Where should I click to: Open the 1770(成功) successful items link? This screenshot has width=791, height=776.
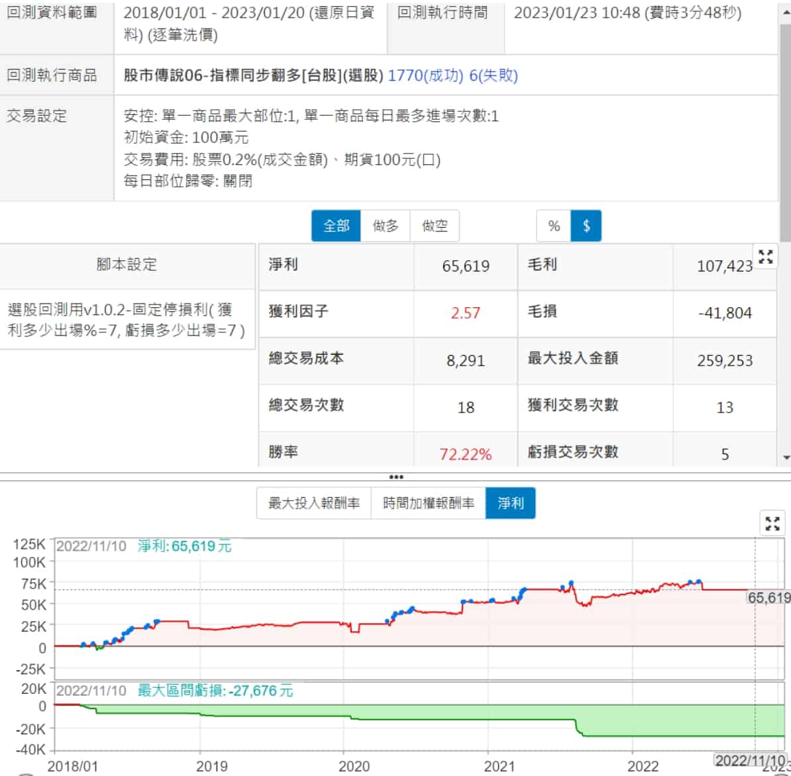(x=425, y=75)
